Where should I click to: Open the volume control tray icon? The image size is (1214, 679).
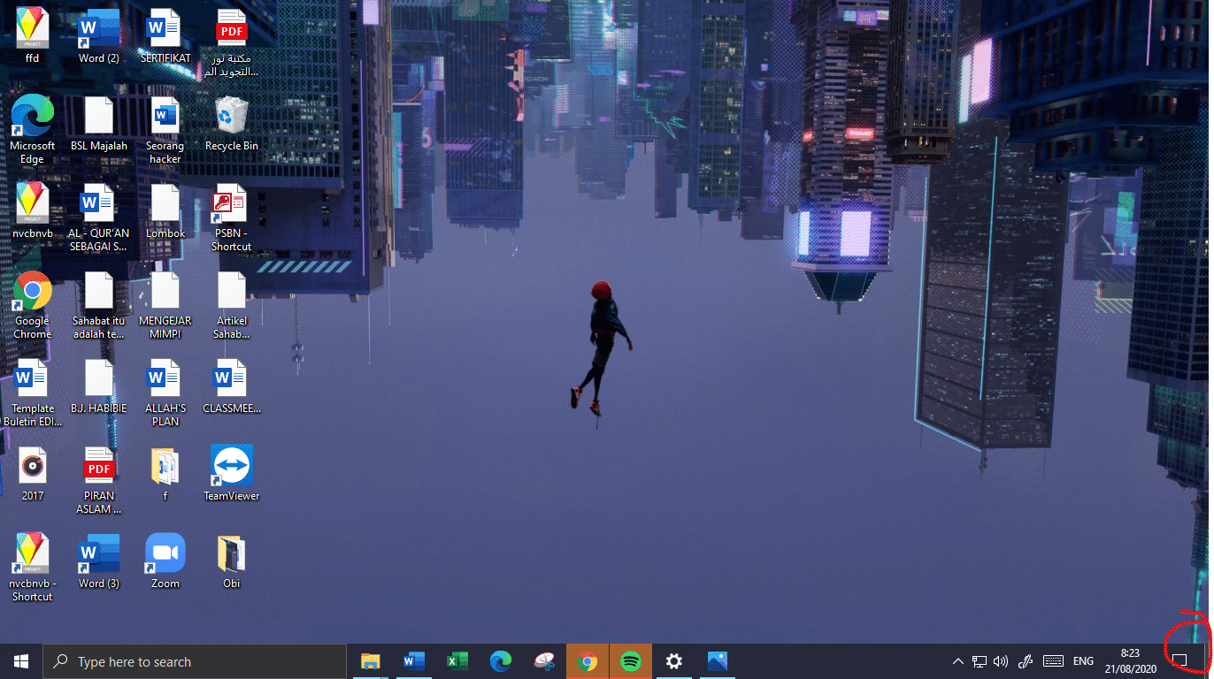tap(1002, 661)
